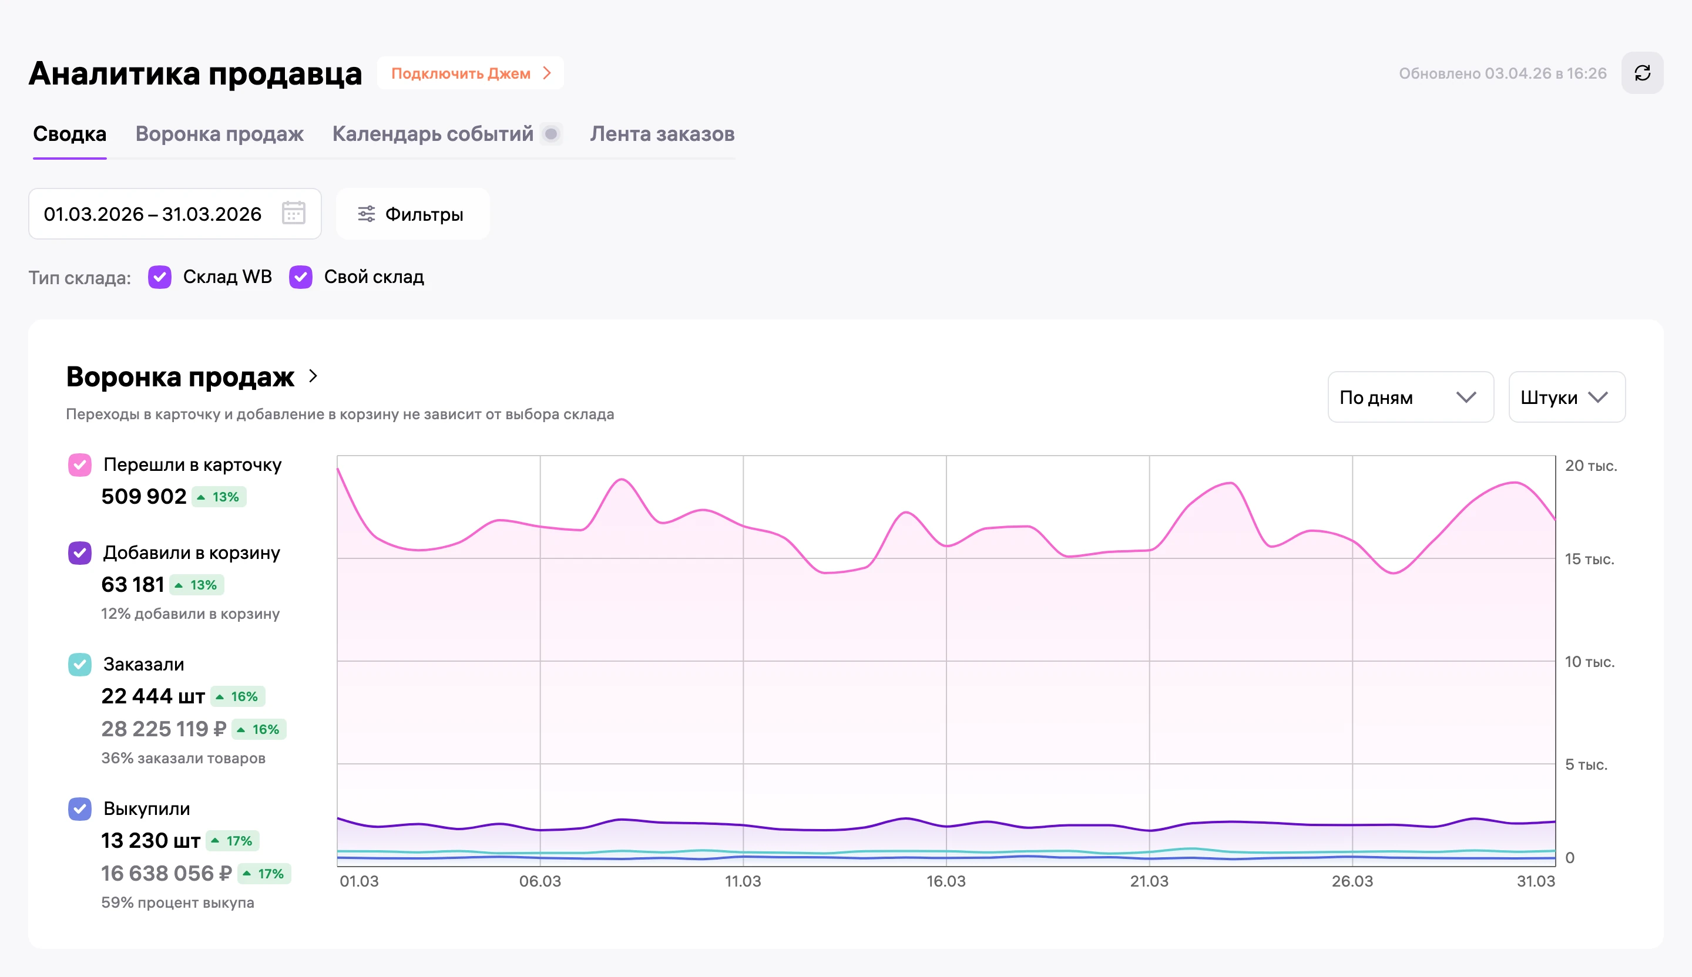Uncheck the Склад WB checkbox
Image resolution: width=1692 pixels, height=977 pixels.
pyautogui.click(x=160, y=277)
